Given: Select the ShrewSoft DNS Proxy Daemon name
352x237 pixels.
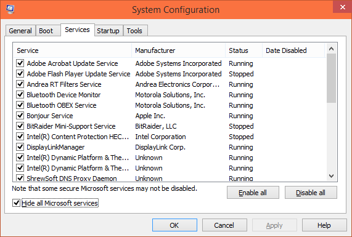Looking at the screenshot, I should coord(72,179).
